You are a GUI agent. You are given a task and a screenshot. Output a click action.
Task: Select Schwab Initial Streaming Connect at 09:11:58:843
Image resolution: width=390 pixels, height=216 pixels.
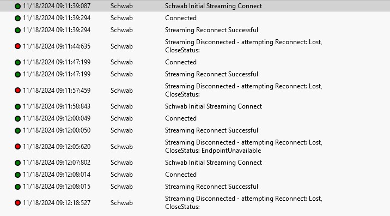(214, 106)
